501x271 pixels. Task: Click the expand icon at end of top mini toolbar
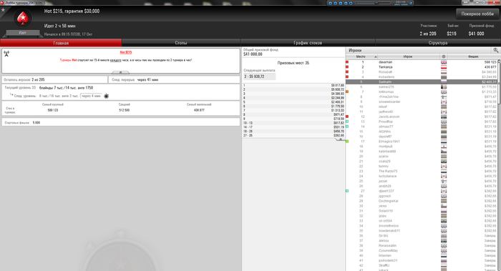(x=411, y=3)
